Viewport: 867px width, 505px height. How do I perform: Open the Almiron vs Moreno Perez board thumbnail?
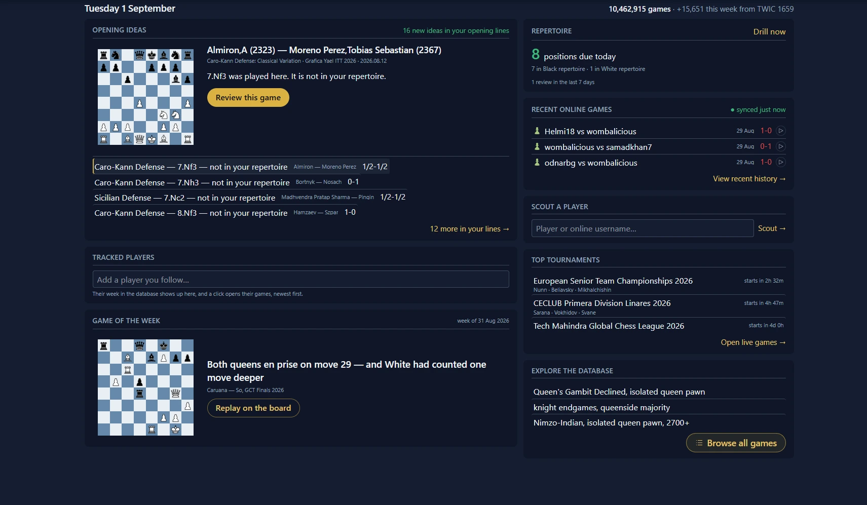coord(145,97)
